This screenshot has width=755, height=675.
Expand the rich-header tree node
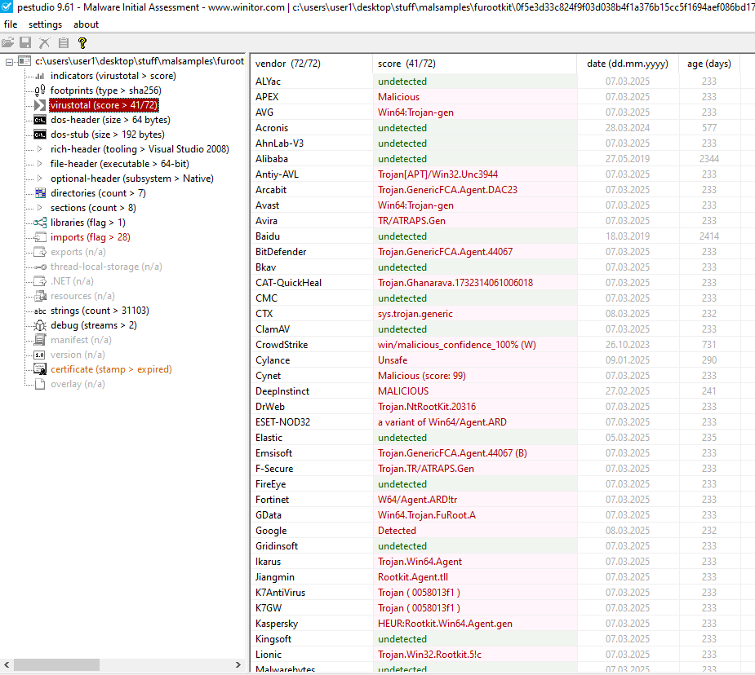[x=39, y=149]
